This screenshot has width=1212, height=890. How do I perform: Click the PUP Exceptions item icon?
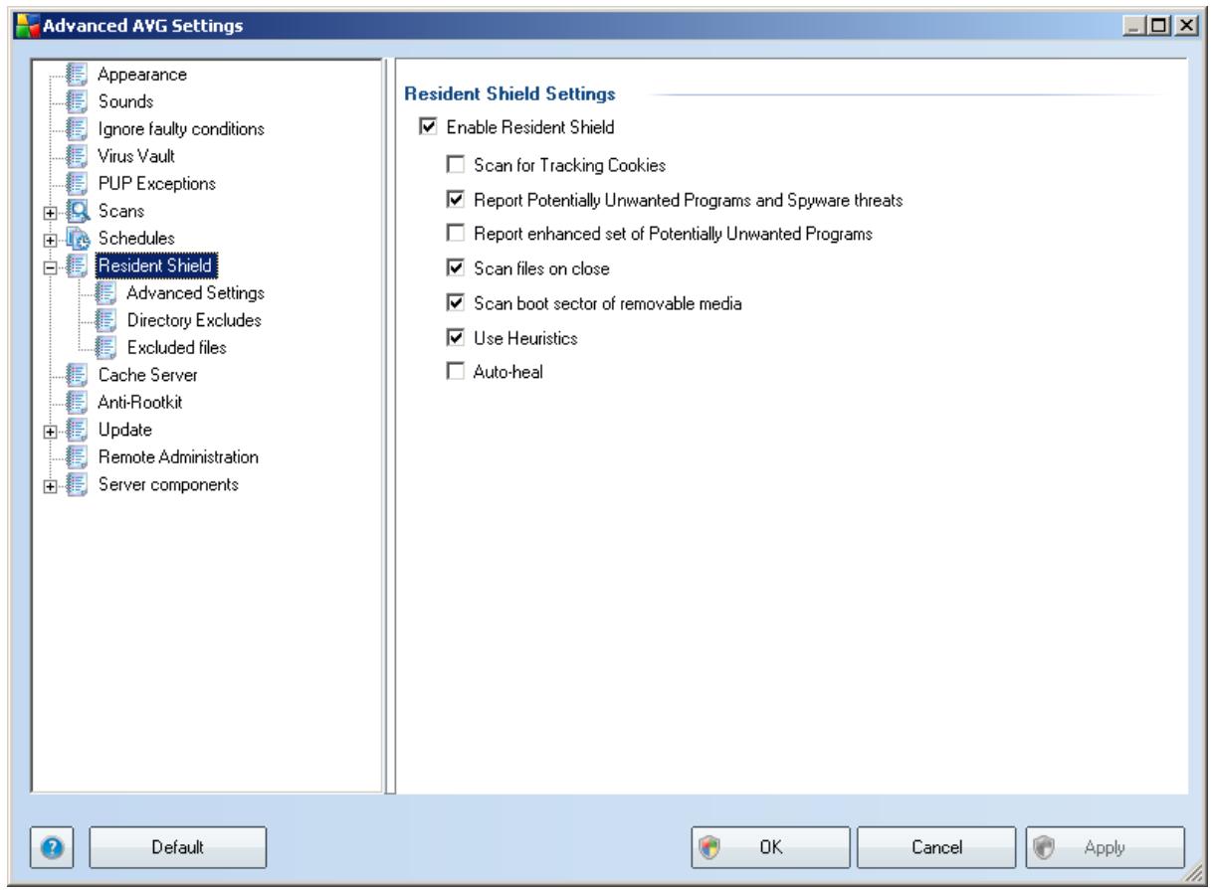click(75, 183)
